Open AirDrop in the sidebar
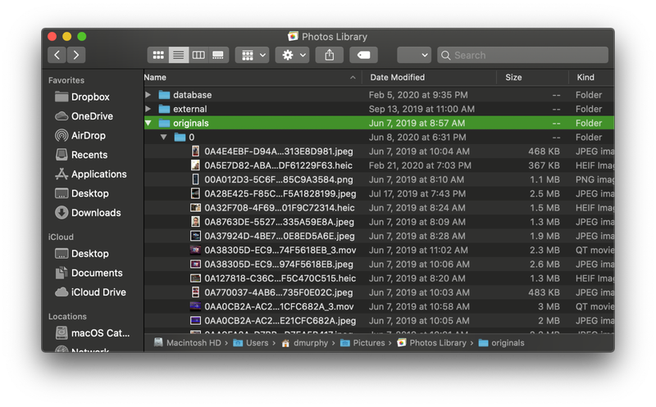 (x=89, y=135)
